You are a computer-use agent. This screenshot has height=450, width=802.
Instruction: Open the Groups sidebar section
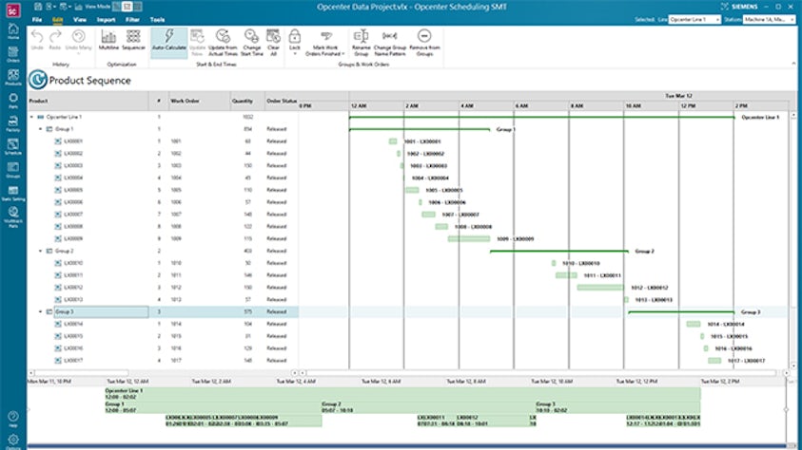click(13, 169)
